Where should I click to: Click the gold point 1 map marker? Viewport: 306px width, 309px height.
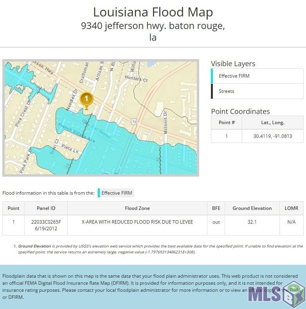tap(86, 99)
